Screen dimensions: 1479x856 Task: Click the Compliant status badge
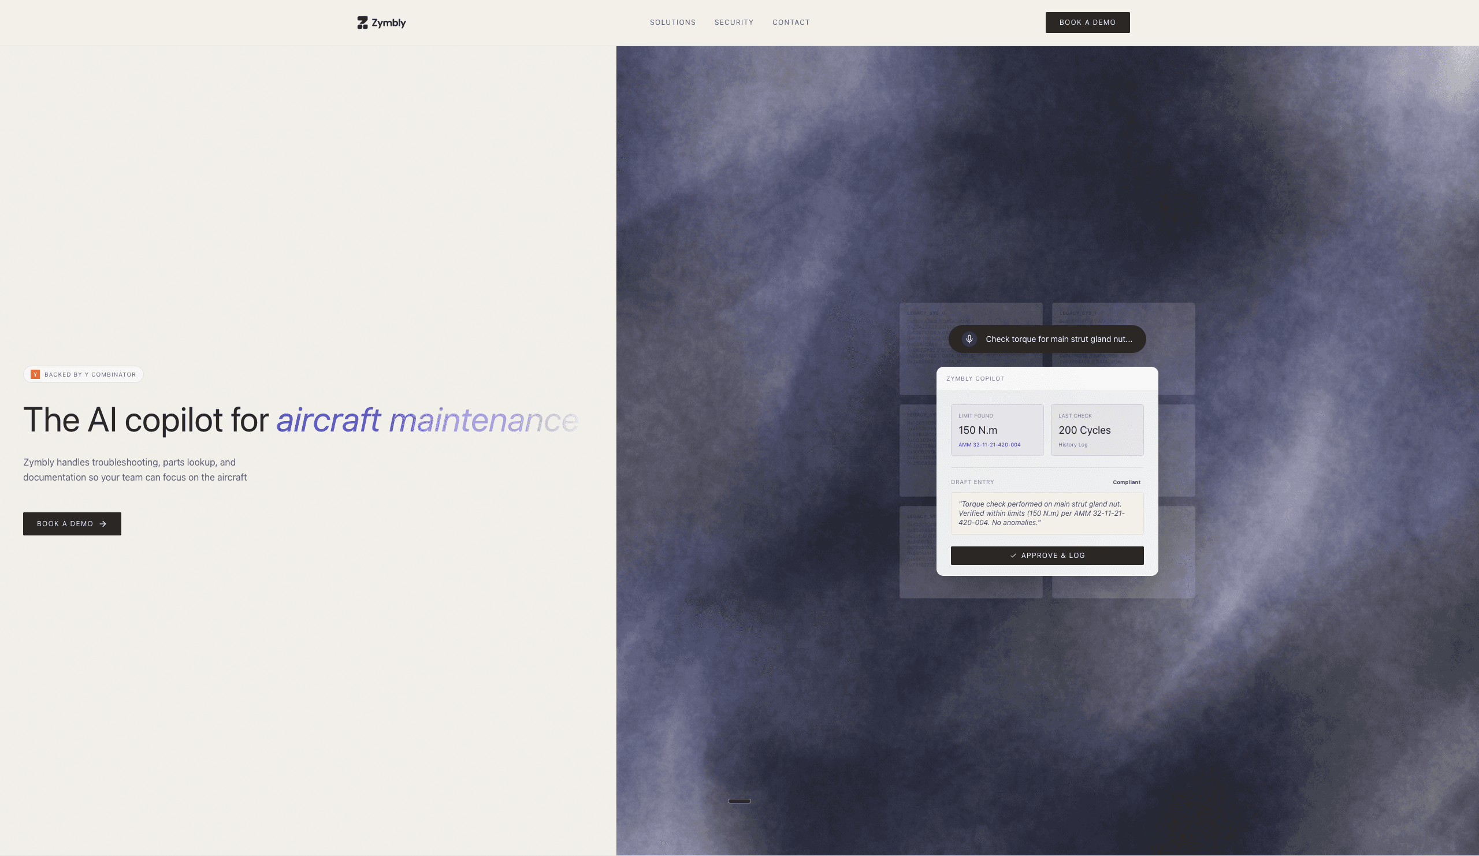1126,482
